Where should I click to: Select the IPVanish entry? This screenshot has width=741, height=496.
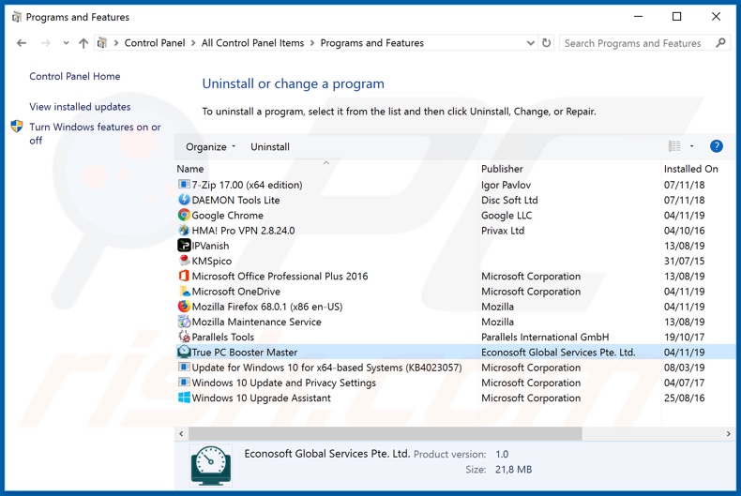coord(456,245)
